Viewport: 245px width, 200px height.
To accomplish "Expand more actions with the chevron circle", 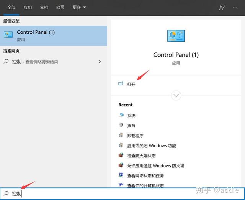I will [176, 95].
